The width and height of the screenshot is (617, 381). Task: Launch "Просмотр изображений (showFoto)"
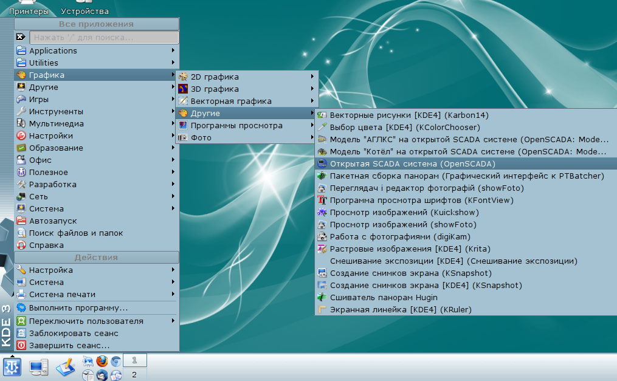coord(466,224)
